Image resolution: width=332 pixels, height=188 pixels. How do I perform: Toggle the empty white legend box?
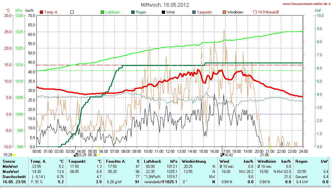tap(72, 12)
